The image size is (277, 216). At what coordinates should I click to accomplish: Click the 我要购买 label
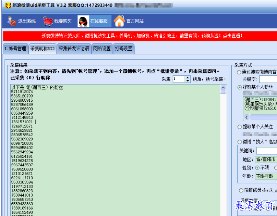click(x=63, y=21)
